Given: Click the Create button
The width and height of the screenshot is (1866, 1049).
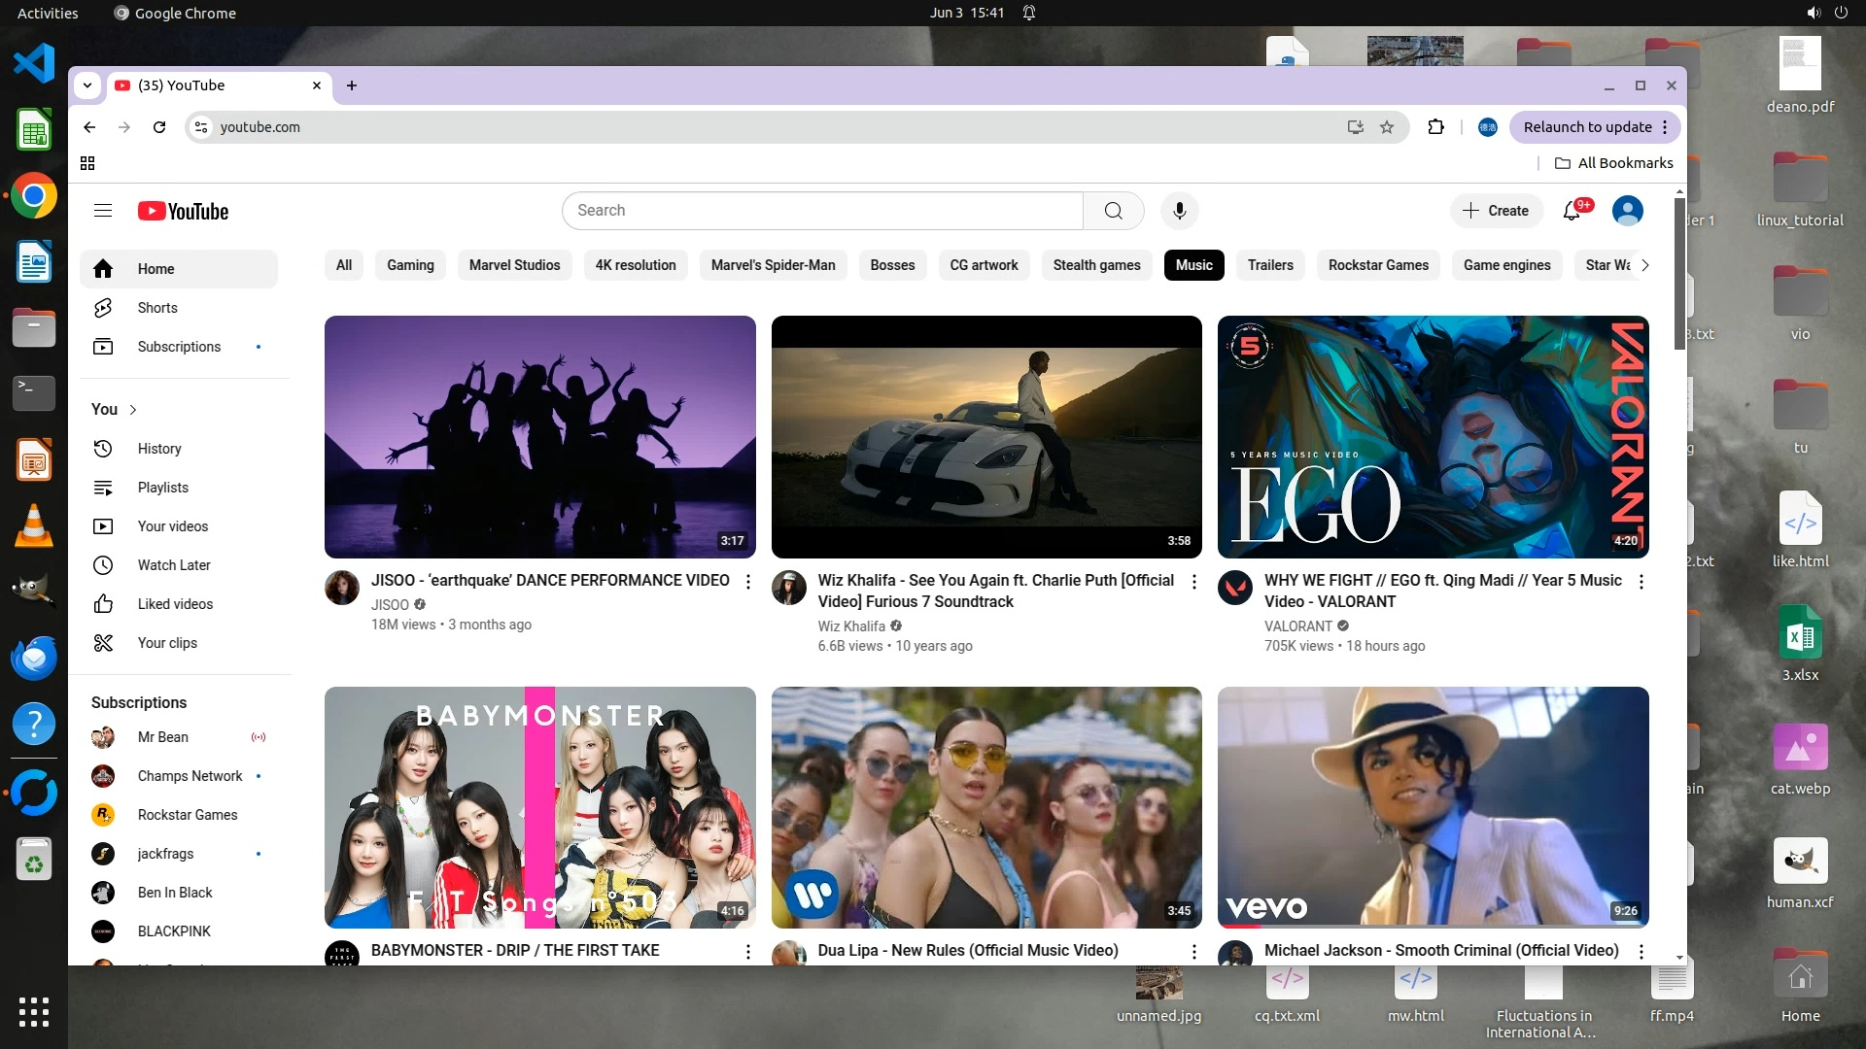Looking at the screenshot, I should coord(1496,211).
